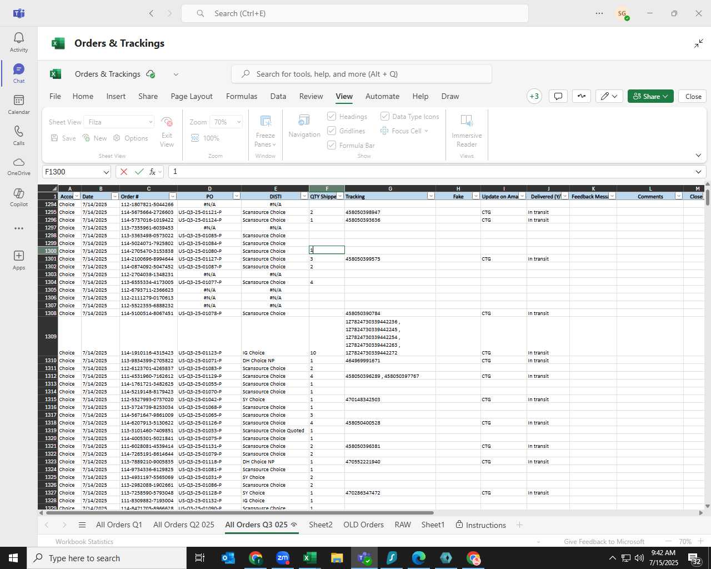Viewport: 711px width, 569px height.
Task: Click the Close button in Excel
Action: pyautogui.click(x=693, y=96)
